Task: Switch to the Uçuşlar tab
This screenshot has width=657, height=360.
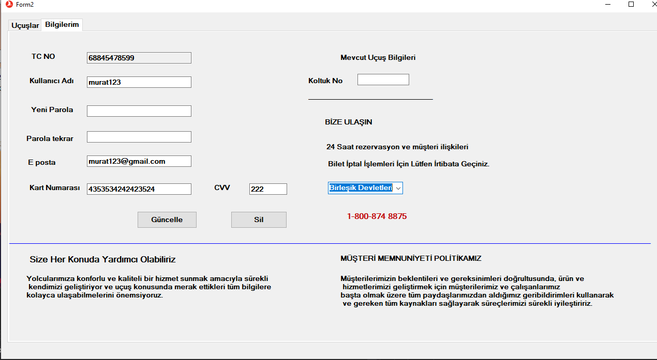Action: click(x=24, y=24)
